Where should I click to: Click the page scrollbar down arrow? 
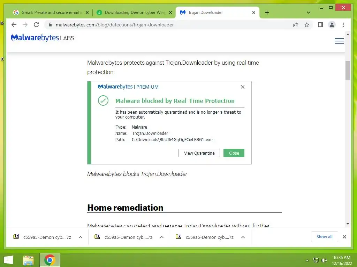348,224
